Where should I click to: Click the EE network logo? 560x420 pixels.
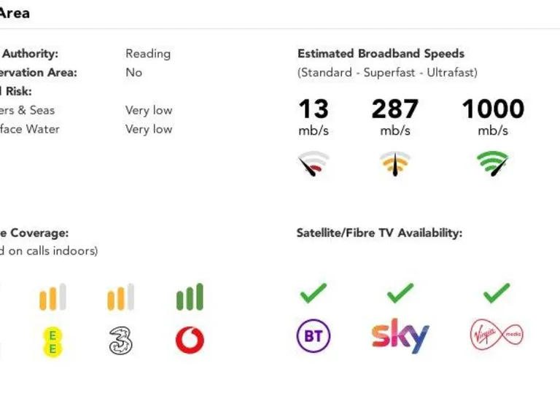(52, 341)
